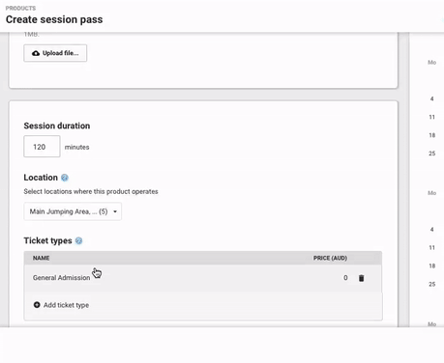444x363 pixels.
Task: Click the Products breadcrumb link
Action: [x=20, y=8]
